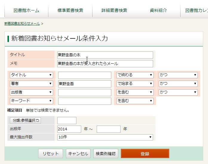The height and width of the screenshot is (164, 208).
Task: Click the 出版年 start field showing 2014
Action: [x=69, y=129]
